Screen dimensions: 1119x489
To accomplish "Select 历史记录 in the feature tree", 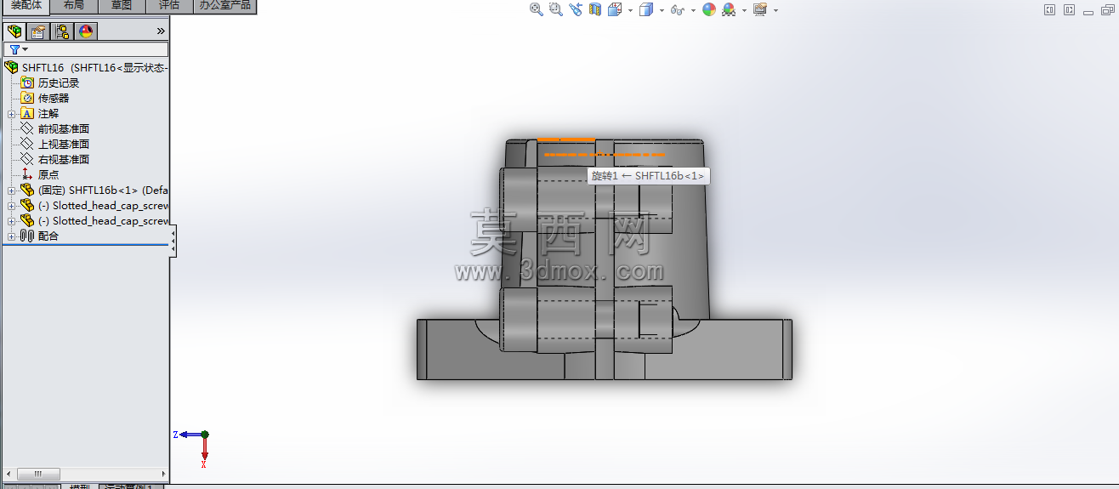I will (59, 82).
